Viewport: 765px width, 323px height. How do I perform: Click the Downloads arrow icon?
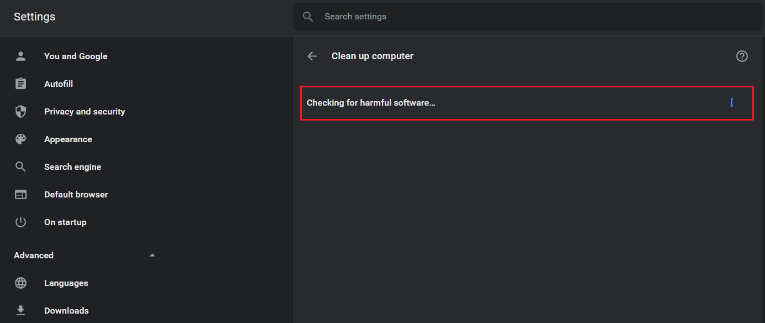click(20, 310)
